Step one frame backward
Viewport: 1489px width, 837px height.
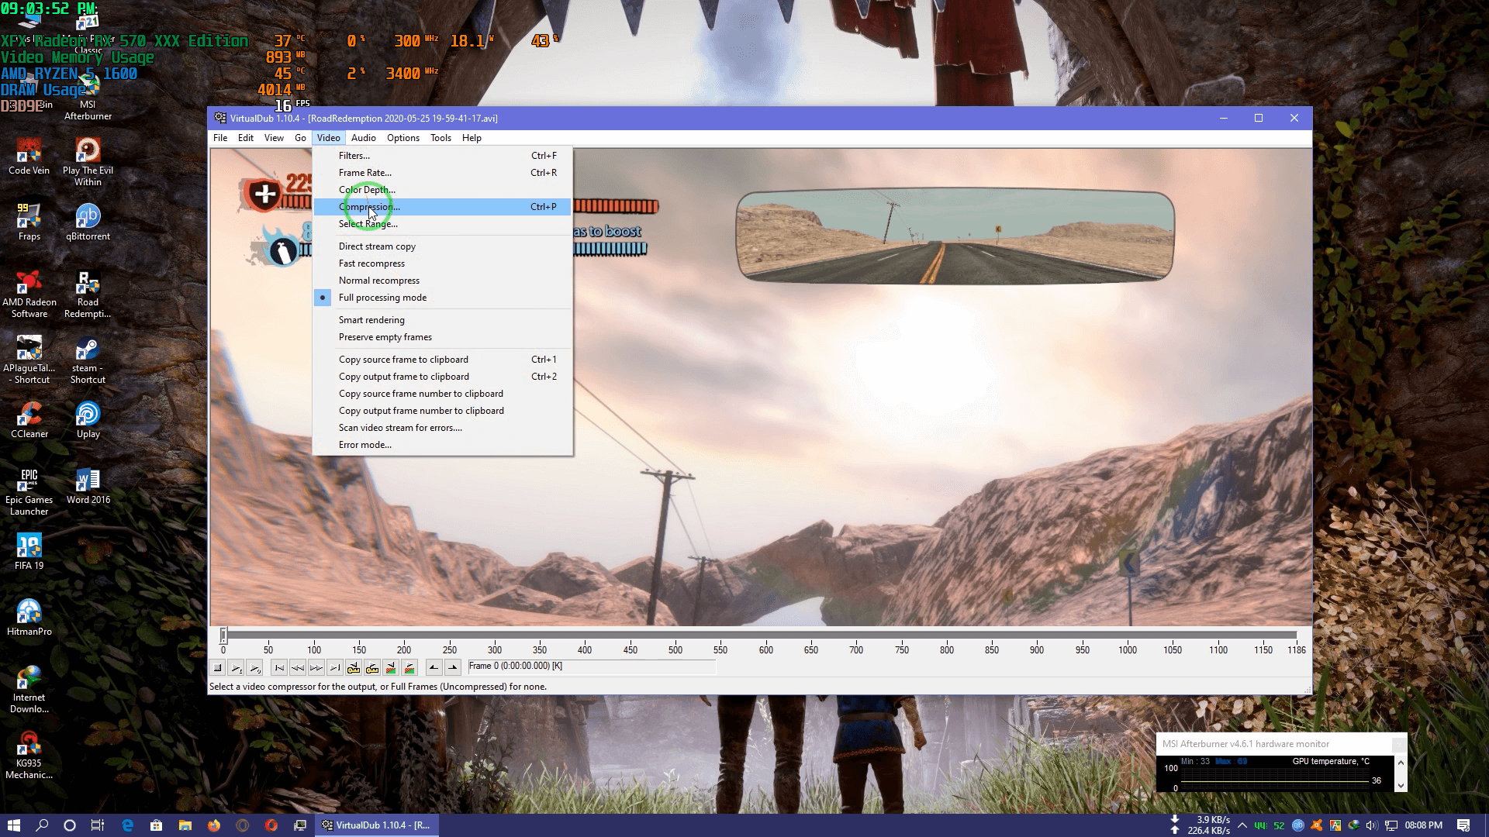[x=298, y=667]
